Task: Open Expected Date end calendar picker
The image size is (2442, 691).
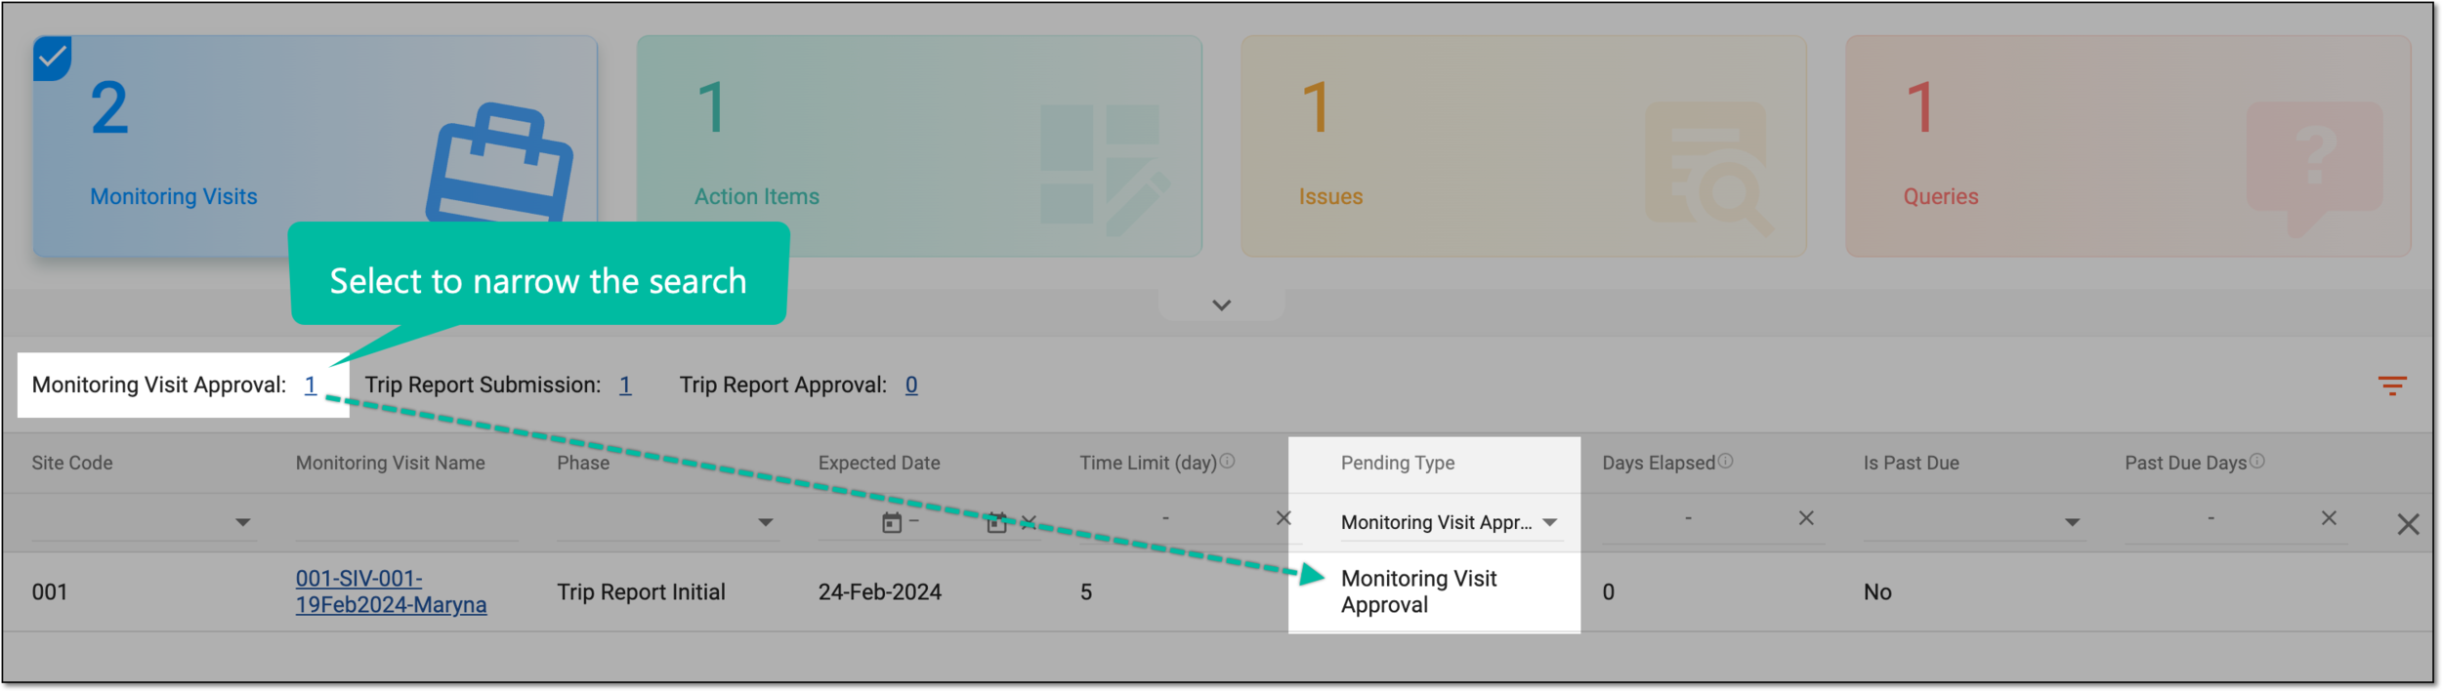Action: [996, 523]
